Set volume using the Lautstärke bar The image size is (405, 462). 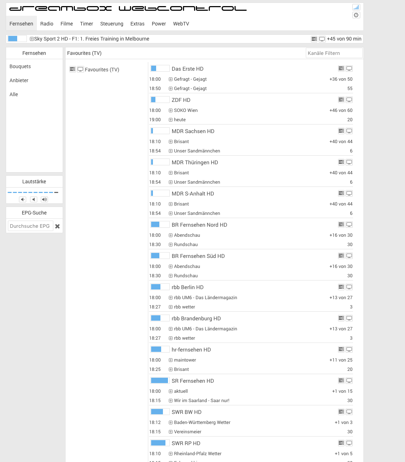[33, 193]
